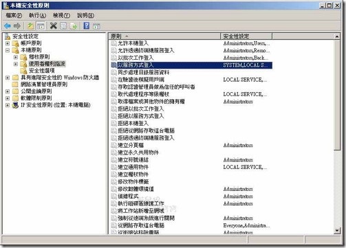Select 安全性選項 in the tree
This screenshot has height=248, width=346.
pyautogui.click(x=41, y=71)
